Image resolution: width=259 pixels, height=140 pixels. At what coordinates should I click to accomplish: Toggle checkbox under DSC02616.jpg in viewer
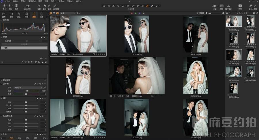pyautogui.click(x=152, y=96)
